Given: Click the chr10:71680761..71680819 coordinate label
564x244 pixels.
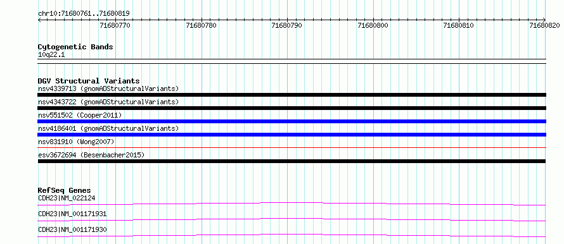Looking at the screenshot, I should [84, 14].
